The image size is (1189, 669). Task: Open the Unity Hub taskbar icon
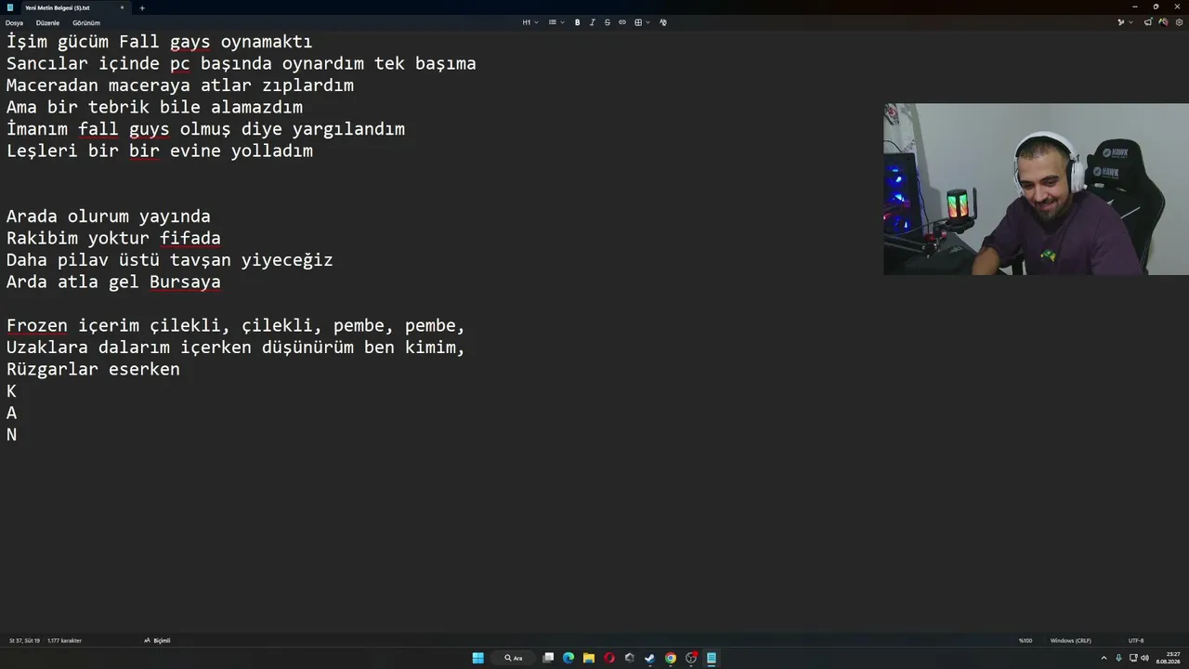point(630,658)
